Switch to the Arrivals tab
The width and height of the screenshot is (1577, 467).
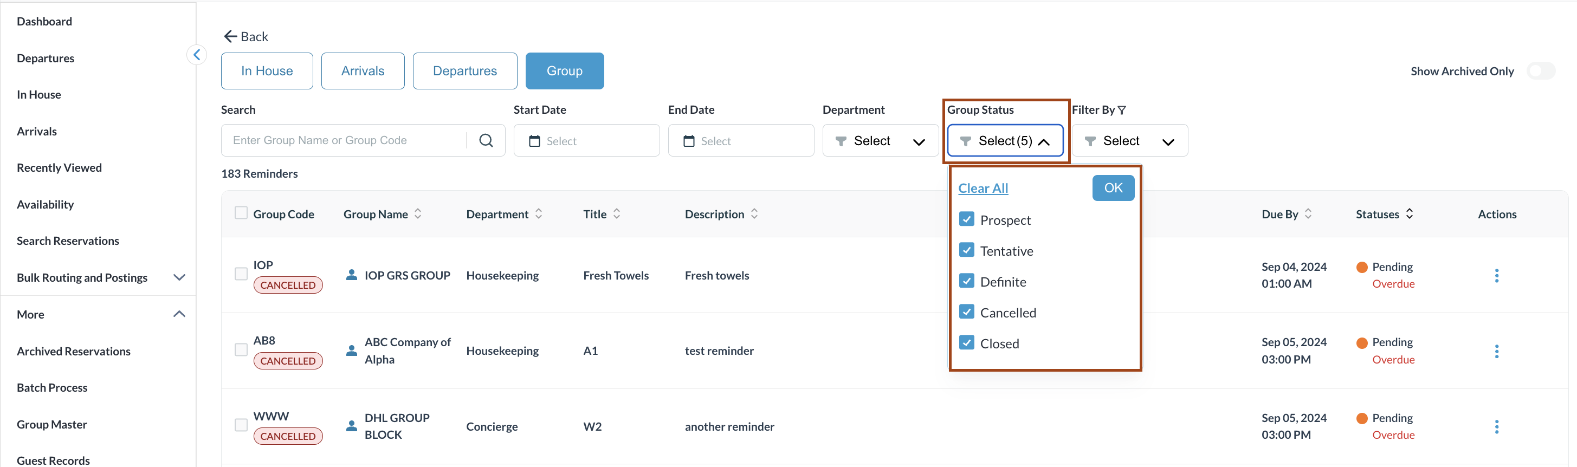click(363, 71)
